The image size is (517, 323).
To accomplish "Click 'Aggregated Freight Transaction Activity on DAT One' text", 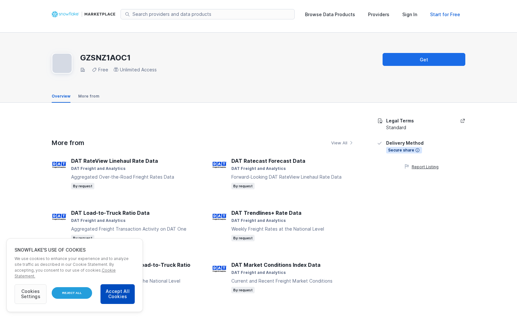I will pyautogui.click(x=129, y=229).
